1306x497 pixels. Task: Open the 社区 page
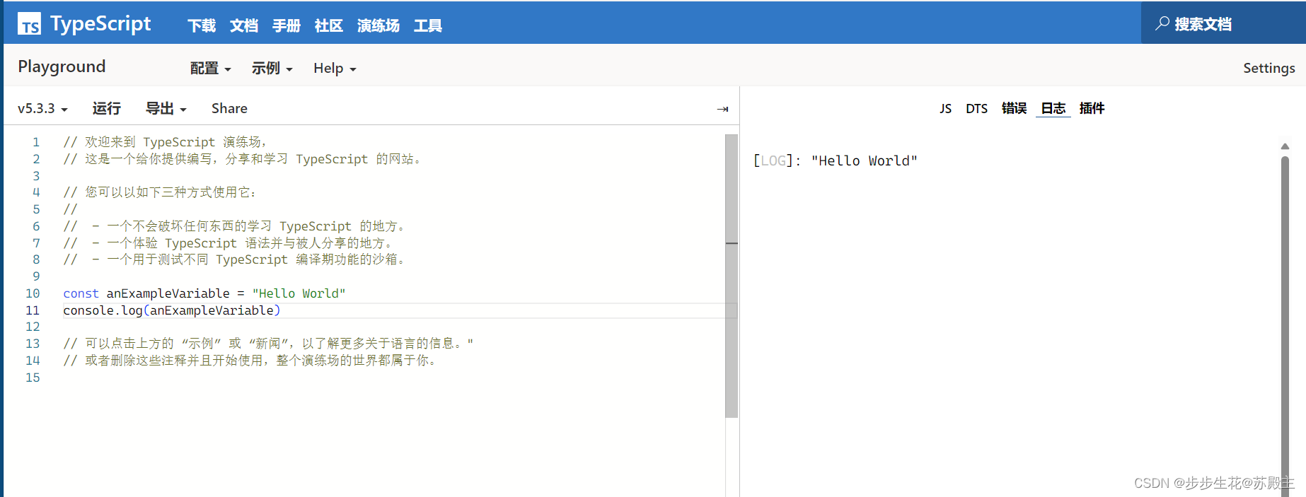click(329, 25)
